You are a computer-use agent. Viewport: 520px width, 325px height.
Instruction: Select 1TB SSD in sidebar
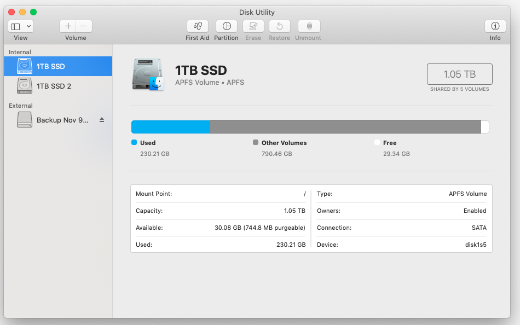coord(58,66)
